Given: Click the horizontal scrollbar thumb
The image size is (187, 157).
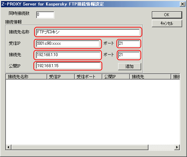Looking at the screenshot, I should [80, 147].
